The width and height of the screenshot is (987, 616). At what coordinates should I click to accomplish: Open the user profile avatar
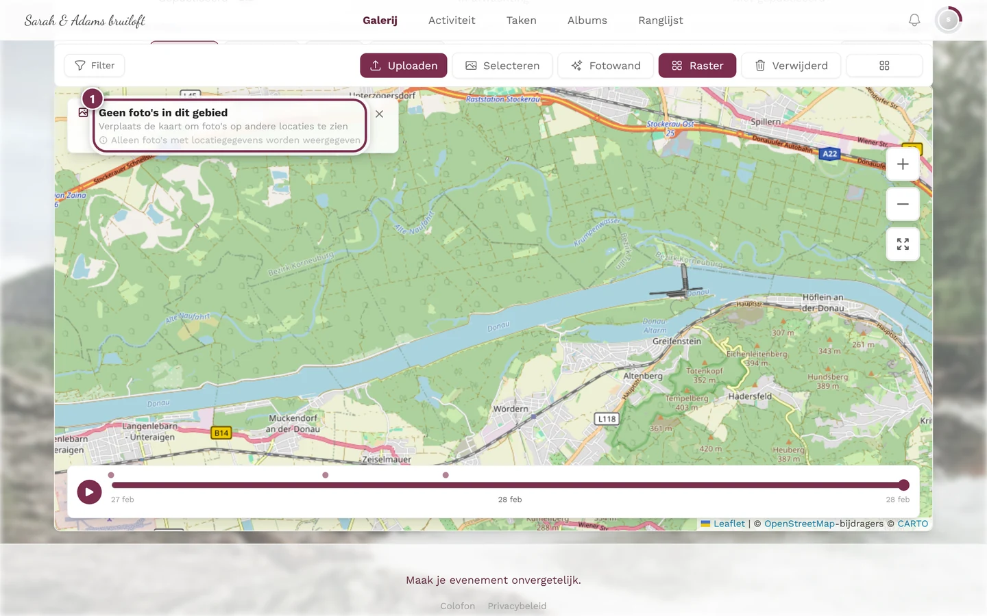[949, 21]
